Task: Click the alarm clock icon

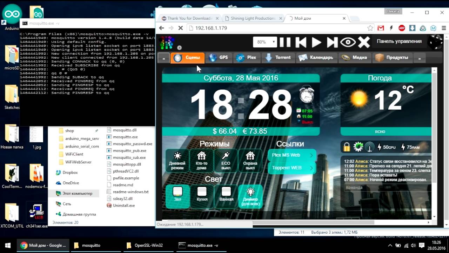Action: point(307,95)
